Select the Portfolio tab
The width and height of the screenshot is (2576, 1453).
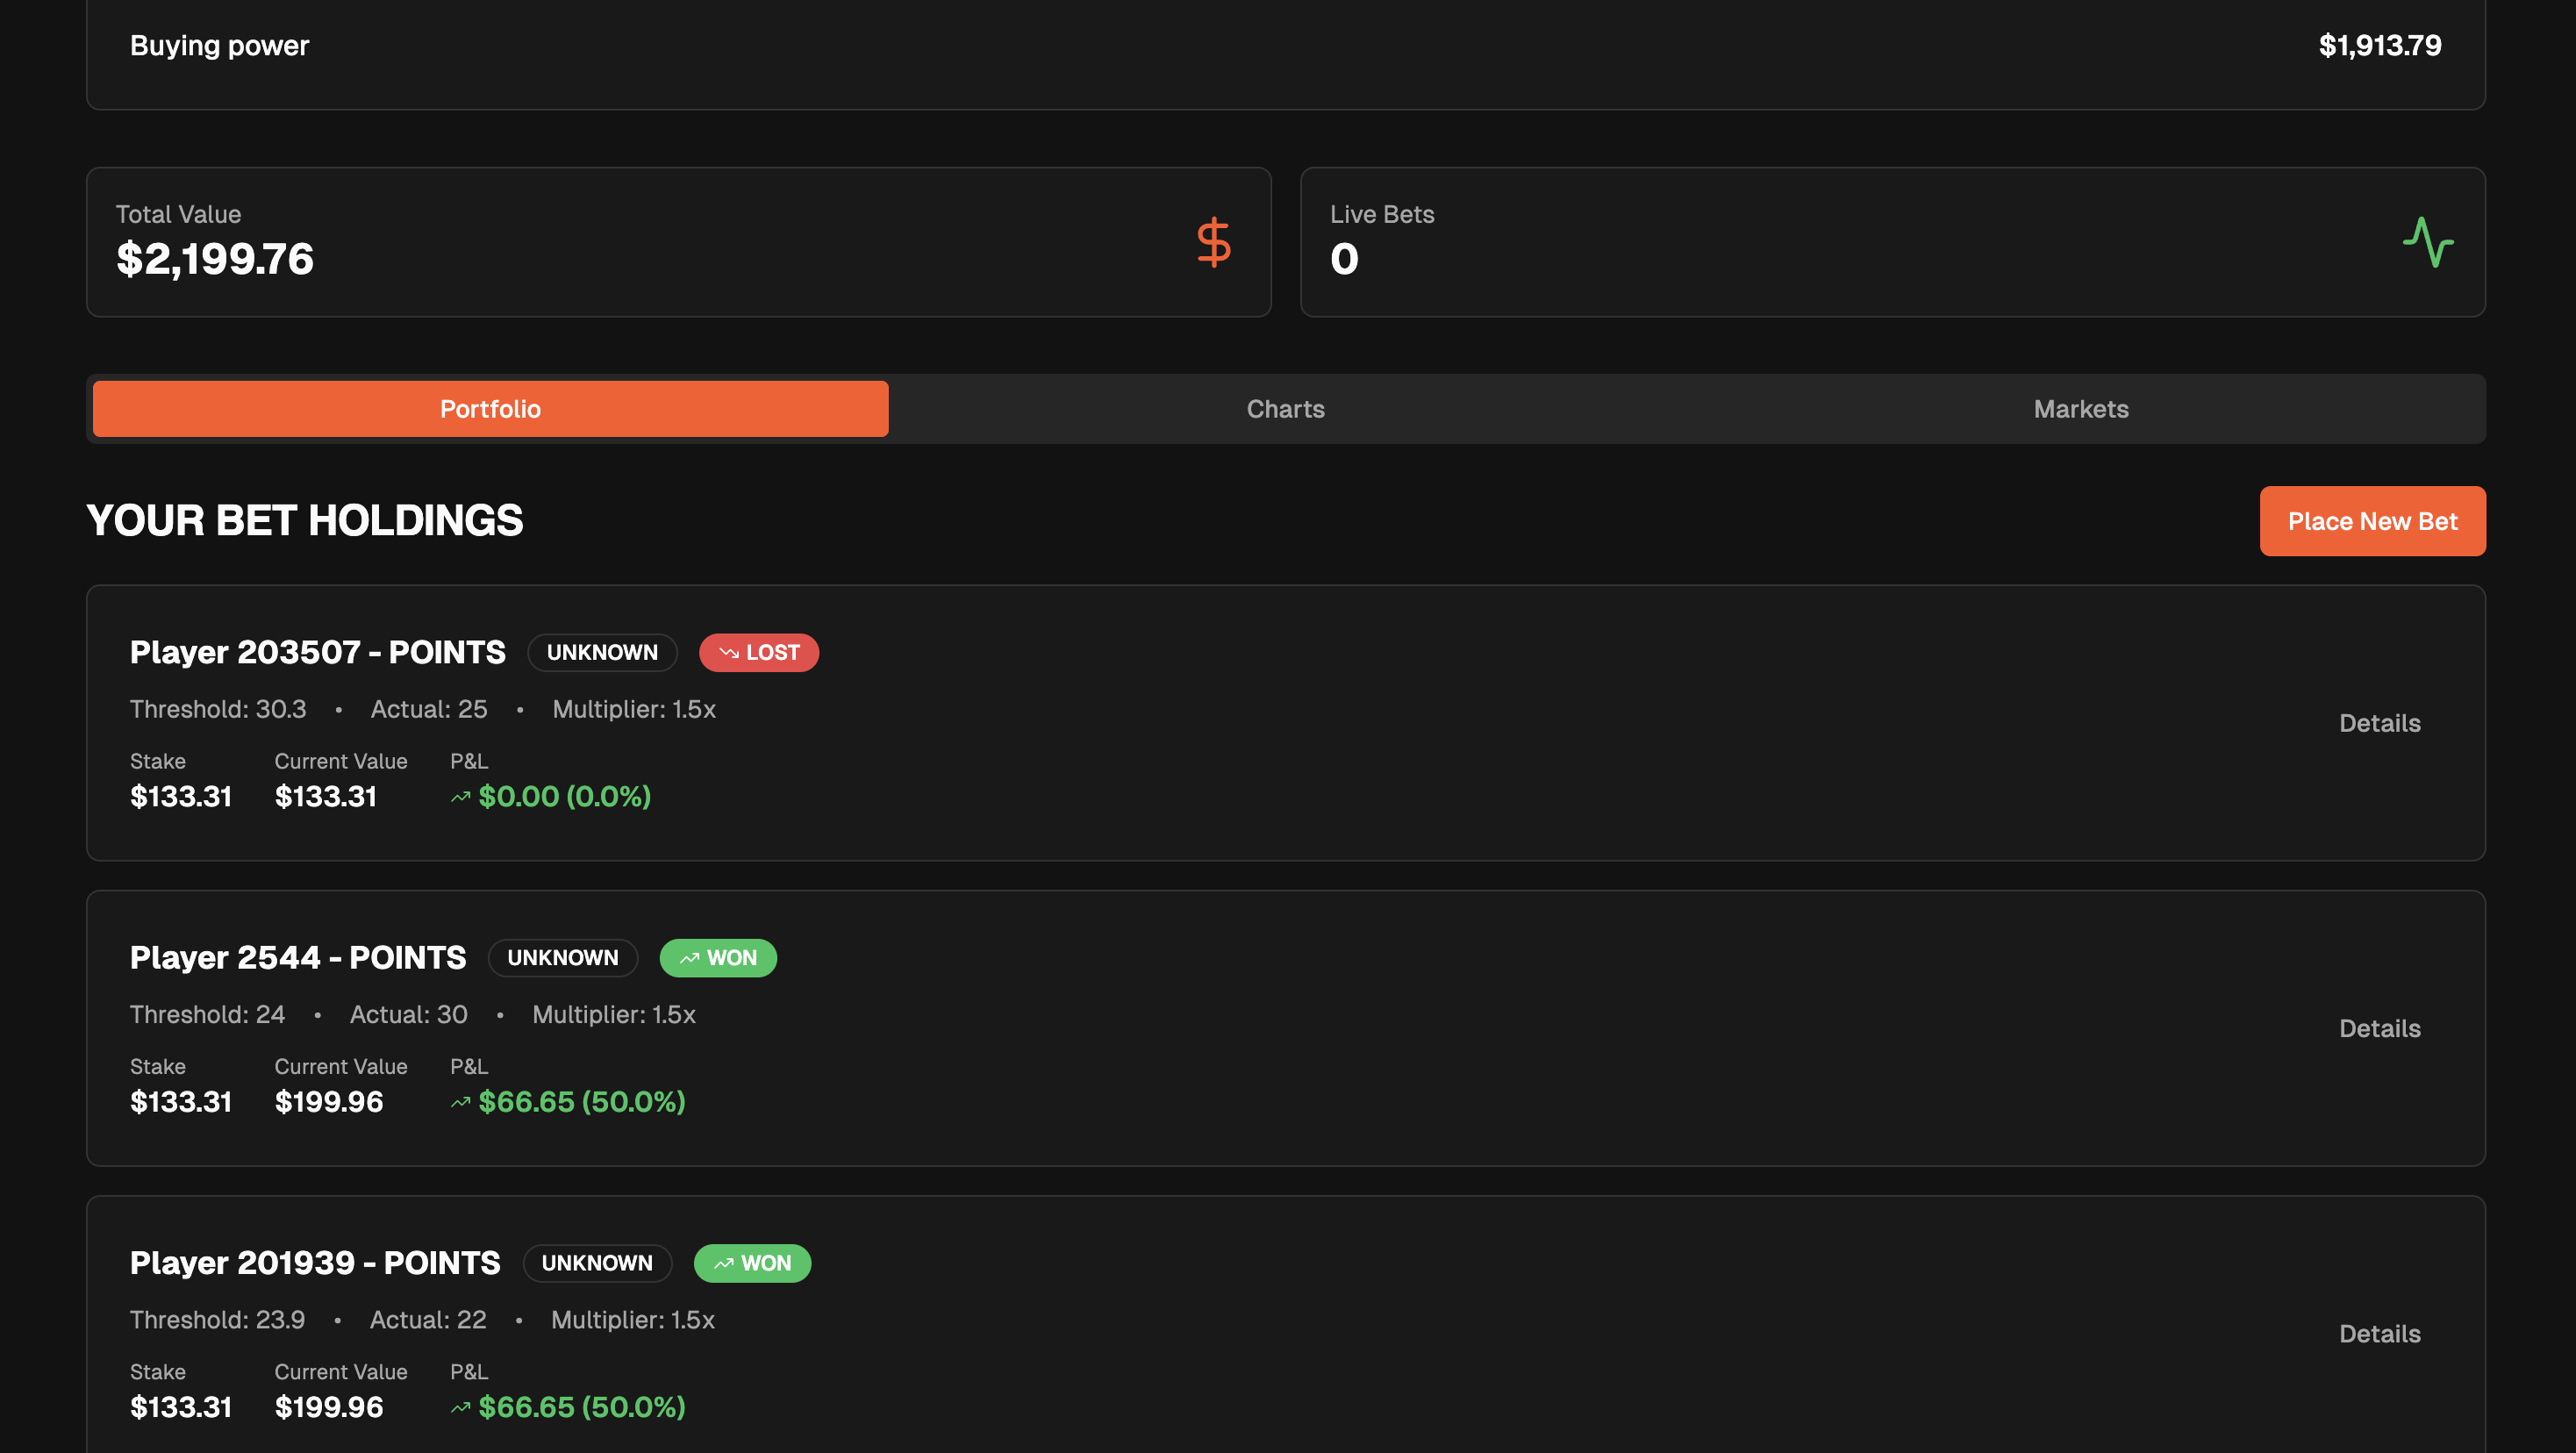pyautogui.click(x=490, y=409)
